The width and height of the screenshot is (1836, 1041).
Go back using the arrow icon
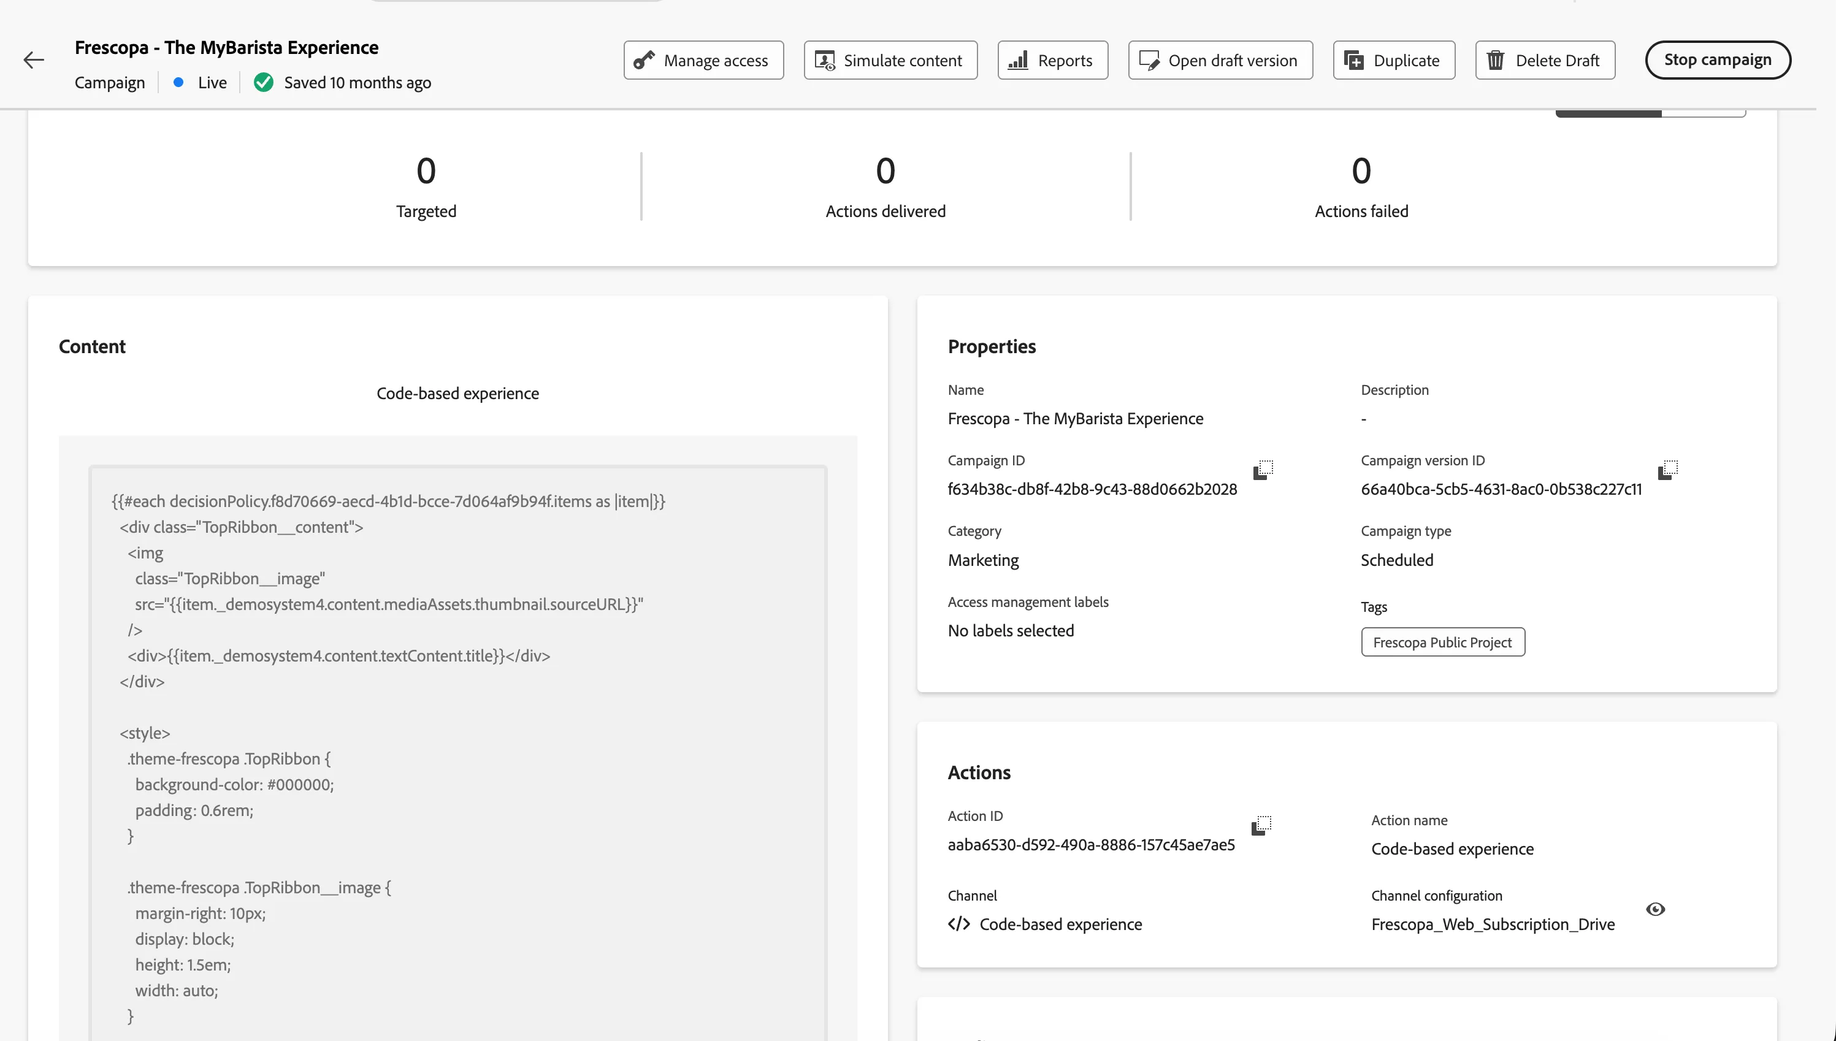[34, 60]
